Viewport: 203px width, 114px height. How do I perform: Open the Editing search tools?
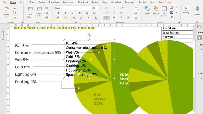tap(186, 10)
